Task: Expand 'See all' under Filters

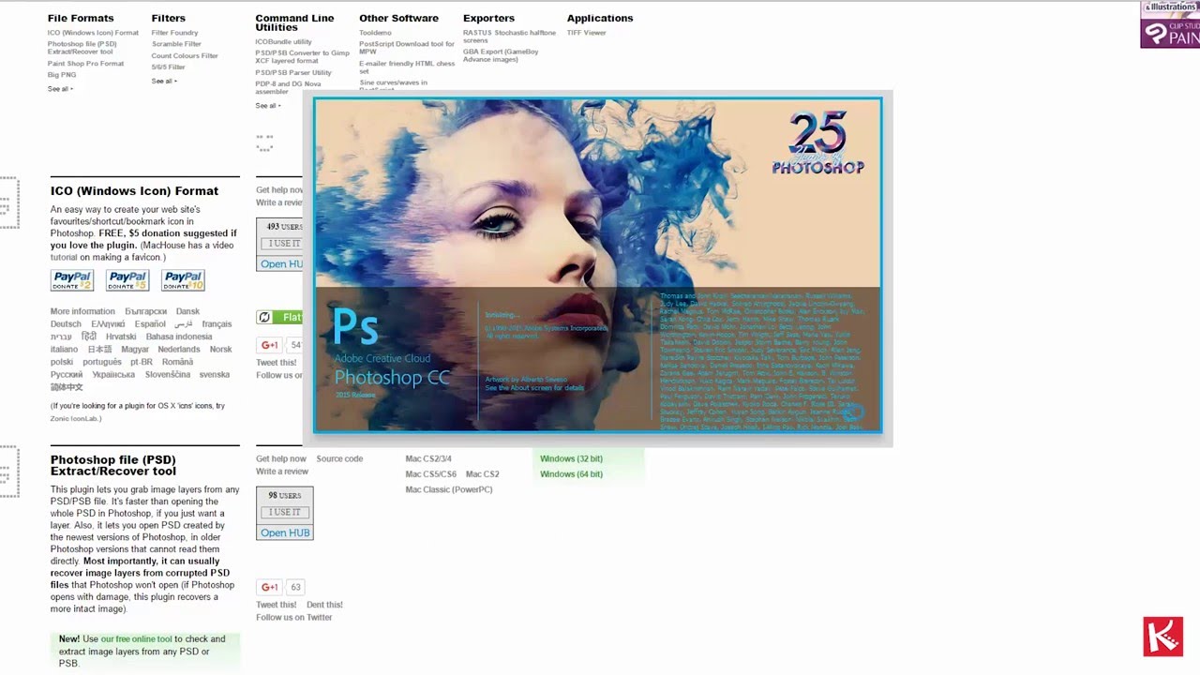Action: [x=162, y=81]
